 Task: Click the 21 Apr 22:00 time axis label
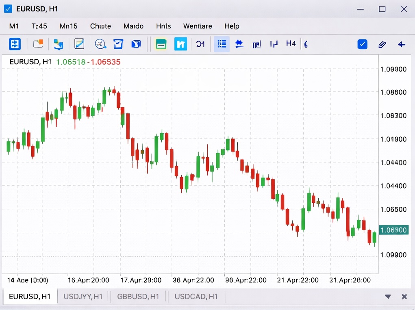coord(298,280)
